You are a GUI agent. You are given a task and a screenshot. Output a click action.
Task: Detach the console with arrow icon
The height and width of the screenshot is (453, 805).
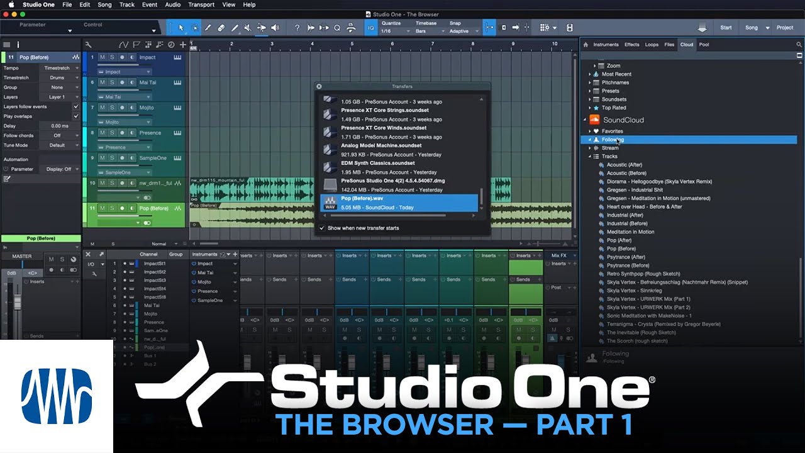click(x=101, y=254)
